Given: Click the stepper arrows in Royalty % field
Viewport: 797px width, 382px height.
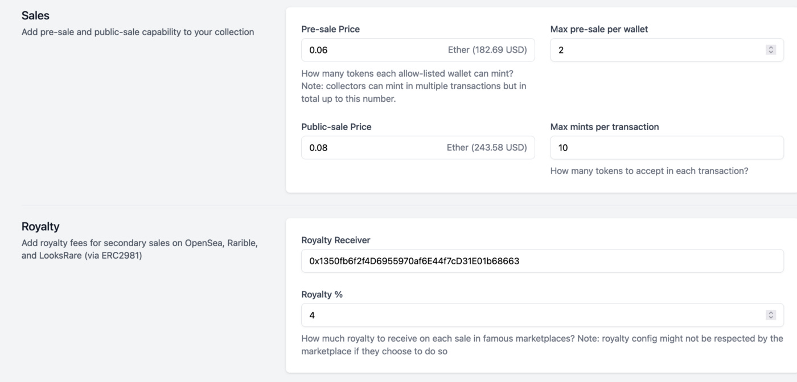Looking at the screenshot, I should (771, 315).
